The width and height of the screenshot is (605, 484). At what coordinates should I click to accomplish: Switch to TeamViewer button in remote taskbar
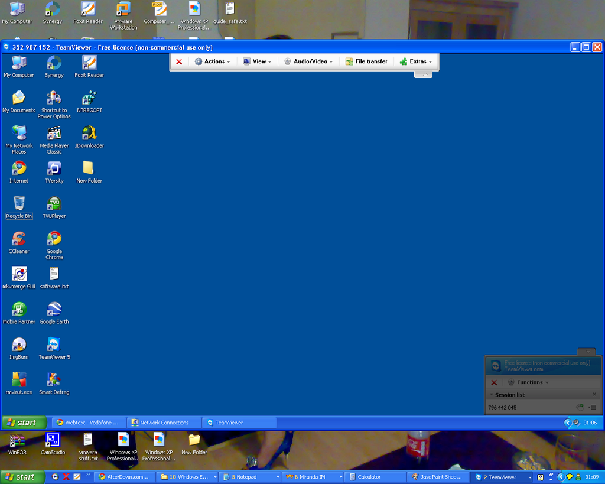pos(239,423)
